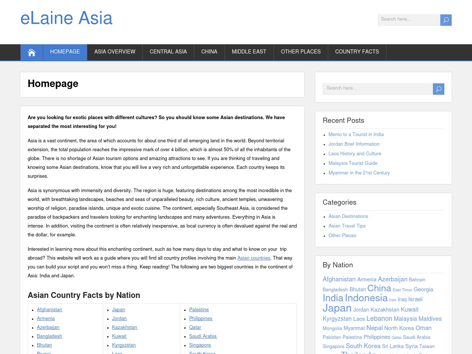Viewport: 472px width, 354px height.
Task: Open the Middle East menu item
Action: [249, 52]
